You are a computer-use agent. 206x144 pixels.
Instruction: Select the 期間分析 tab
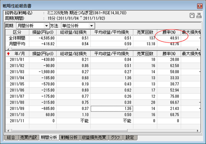tap(49, 137)
